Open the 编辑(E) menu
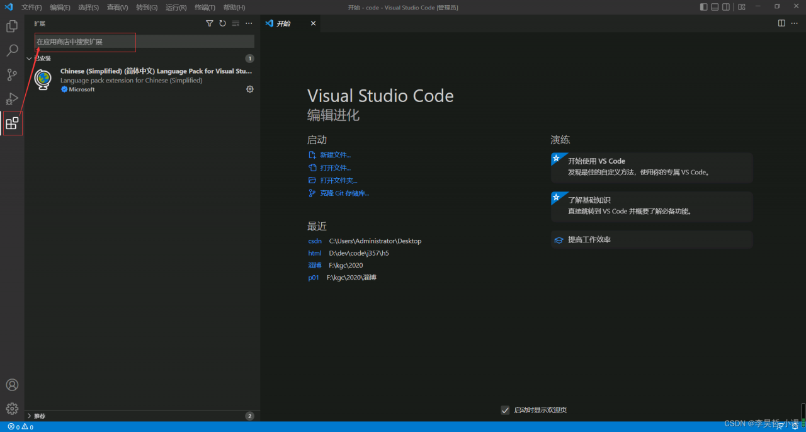This screenshot has height=432, width=806. (x=60, y=7)
